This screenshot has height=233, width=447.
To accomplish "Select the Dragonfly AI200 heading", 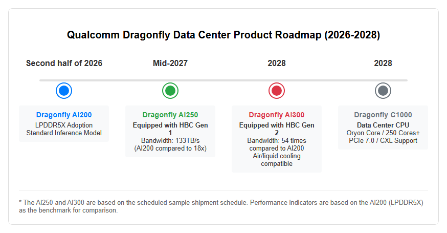I will click(x=64, y=115).
